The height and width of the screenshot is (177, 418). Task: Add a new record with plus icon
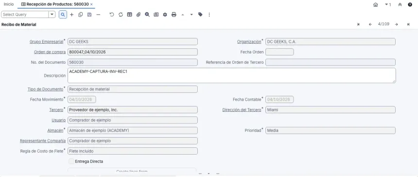tap(72, 15)
